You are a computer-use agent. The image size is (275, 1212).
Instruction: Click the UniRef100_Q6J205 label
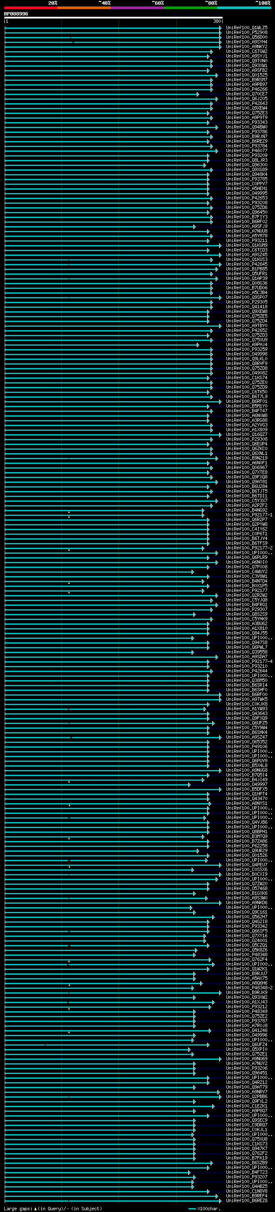pos(247,99)
